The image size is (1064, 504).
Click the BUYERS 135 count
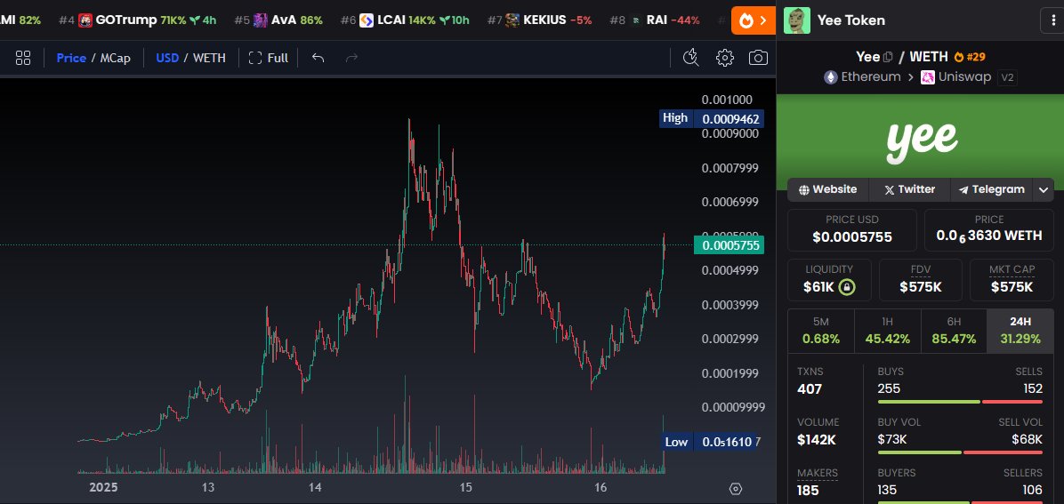pos(888,490)
